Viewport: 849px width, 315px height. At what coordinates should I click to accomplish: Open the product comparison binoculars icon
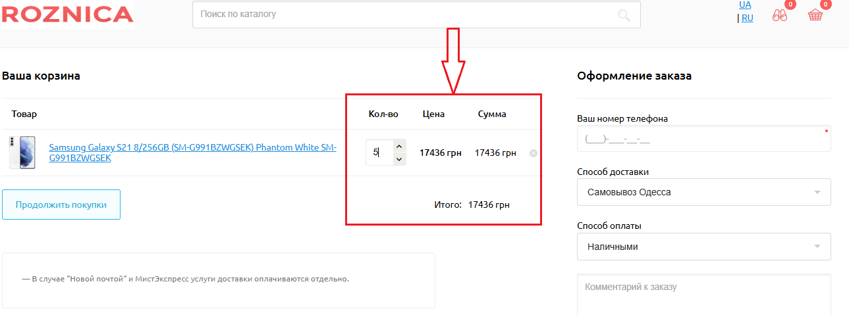(781, 16)
